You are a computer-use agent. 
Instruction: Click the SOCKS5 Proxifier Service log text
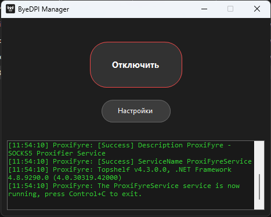[x=57, y=153]
